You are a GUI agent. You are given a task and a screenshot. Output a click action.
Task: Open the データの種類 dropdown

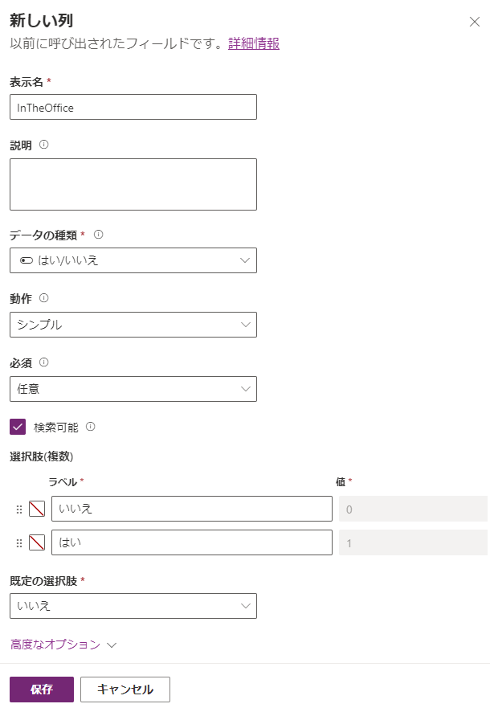pyautogui.click(x=133, y=260)
